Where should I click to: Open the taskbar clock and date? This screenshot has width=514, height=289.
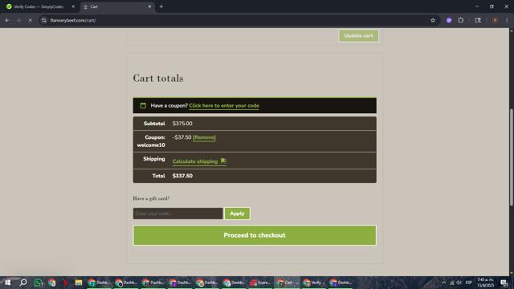[x=485, y=283]
